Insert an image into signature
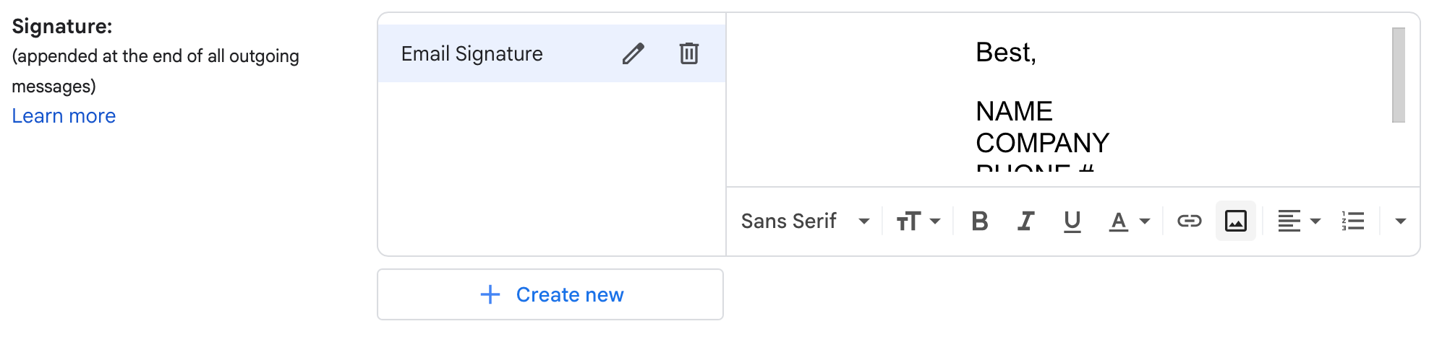 pyautogui.click(x=1235, y=221)
